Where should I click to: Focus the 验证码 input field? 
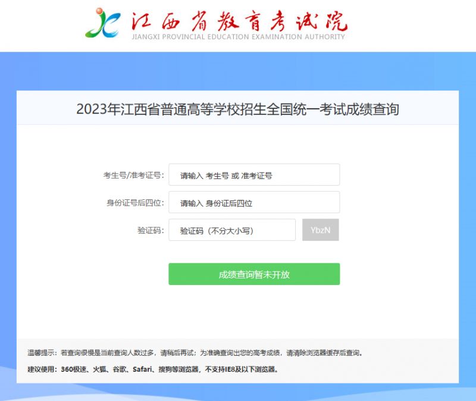point(232,230)
